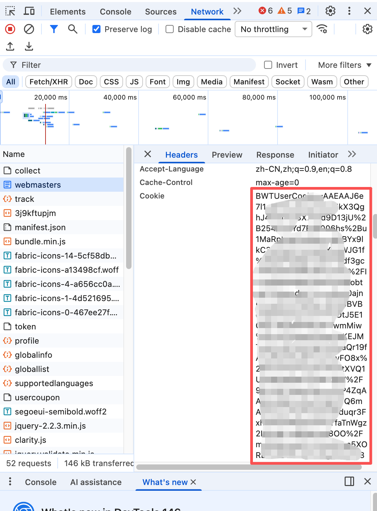This screenshot has width=377, height=511.
Task: Open the network conditions wifi icon
Action: coord(322,29)
